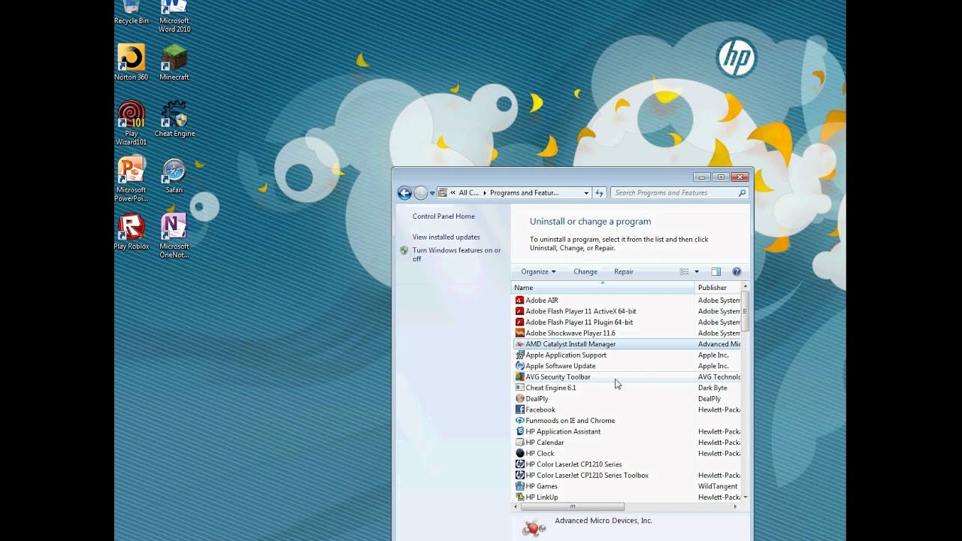Click the Facebook program icon
The width and height of the screenshot is (962, 541).
tap(519, 410)
